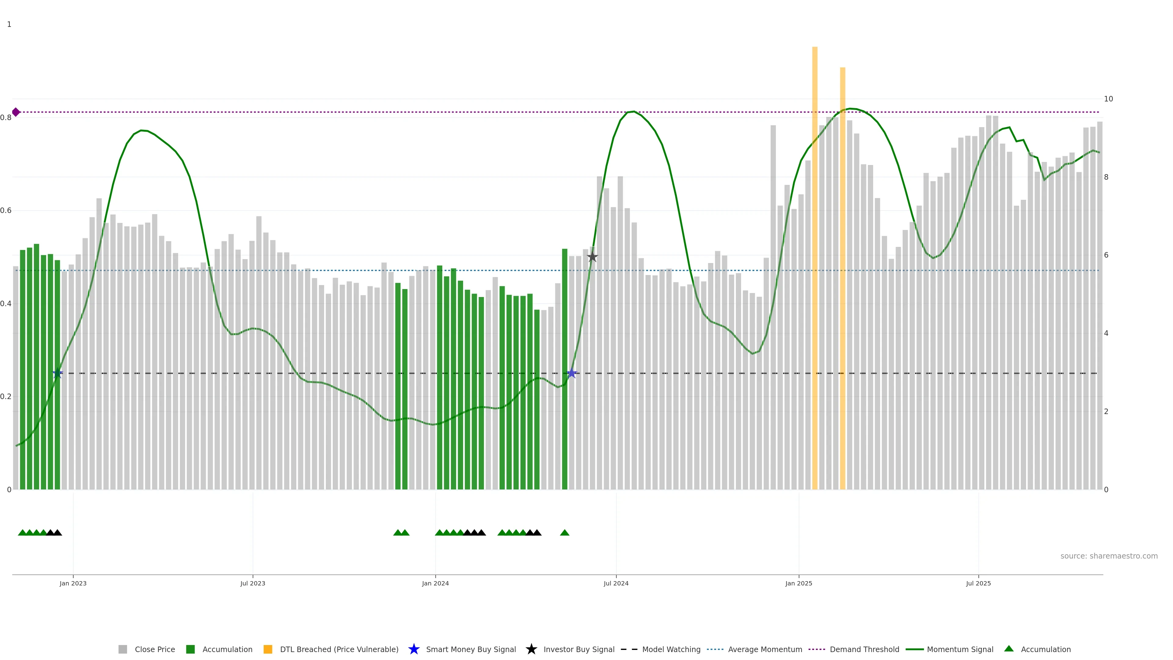The height and width of the screenshot is (660, 1173).
Task: Click the purple diamond Demand Threshold marker
Action: [16, 112]
